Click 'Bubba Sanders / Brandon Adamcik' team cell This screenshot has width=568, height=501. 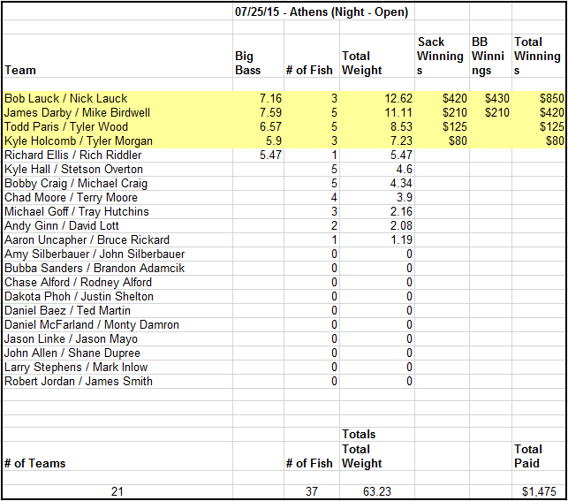pos(95,268)
